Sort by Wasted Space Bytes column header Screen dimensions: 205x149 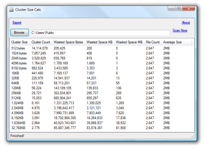(x=68, y=42)
